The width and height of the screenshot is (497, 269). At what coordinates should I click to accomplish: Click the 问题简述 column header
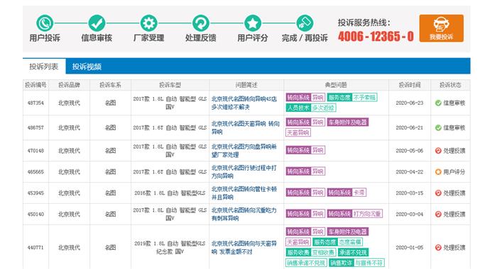pyautogui.click(x=246, y=85)
